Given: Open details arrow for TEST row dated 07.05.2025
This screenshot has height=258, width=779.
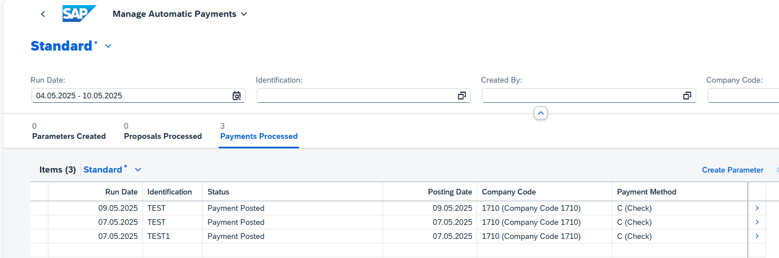Looking at the screenshot, I should coord(757,222).
